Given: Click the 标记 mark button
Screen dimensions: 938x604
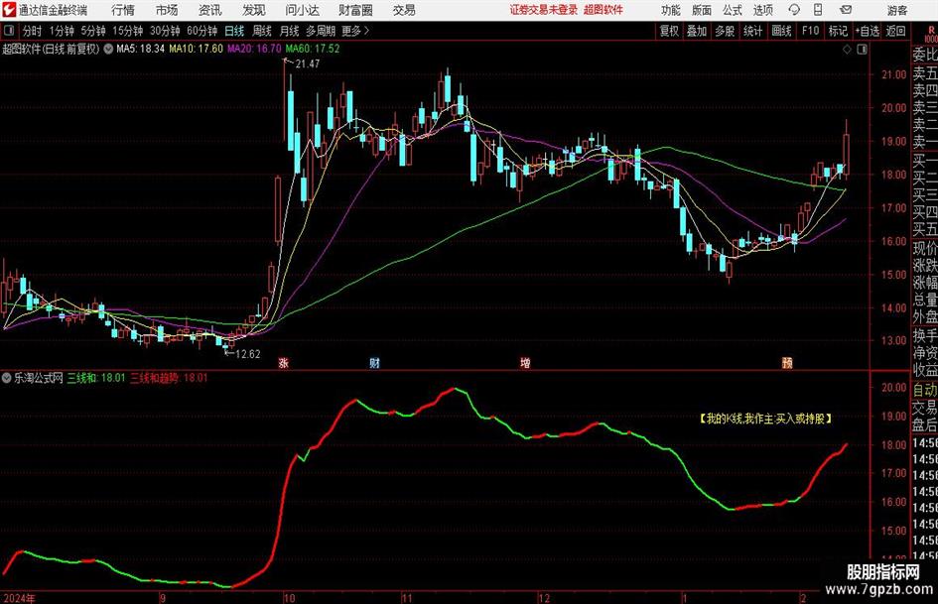Looking at the screenshot, I should click(838, 31).
